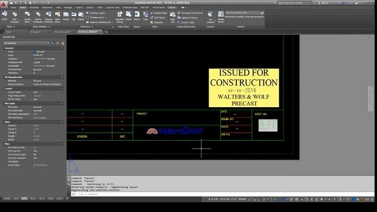Image resolution: width=377 pixels, height=212 pixels.
Task: Collapse the 3D Visualization section
Action: coord(62,77)
